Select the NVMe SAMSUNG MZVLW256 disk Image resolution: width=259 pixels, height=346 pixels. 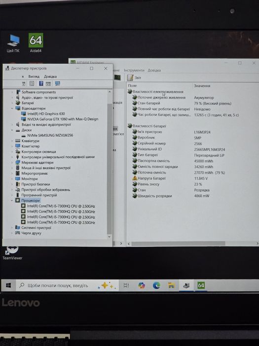coord(50,135)
